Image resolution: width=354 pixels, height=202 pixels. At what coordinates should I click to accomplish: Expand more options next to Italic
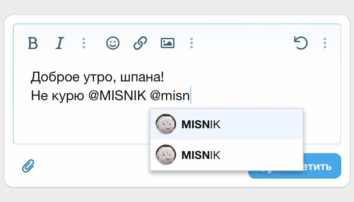(84, 43)
